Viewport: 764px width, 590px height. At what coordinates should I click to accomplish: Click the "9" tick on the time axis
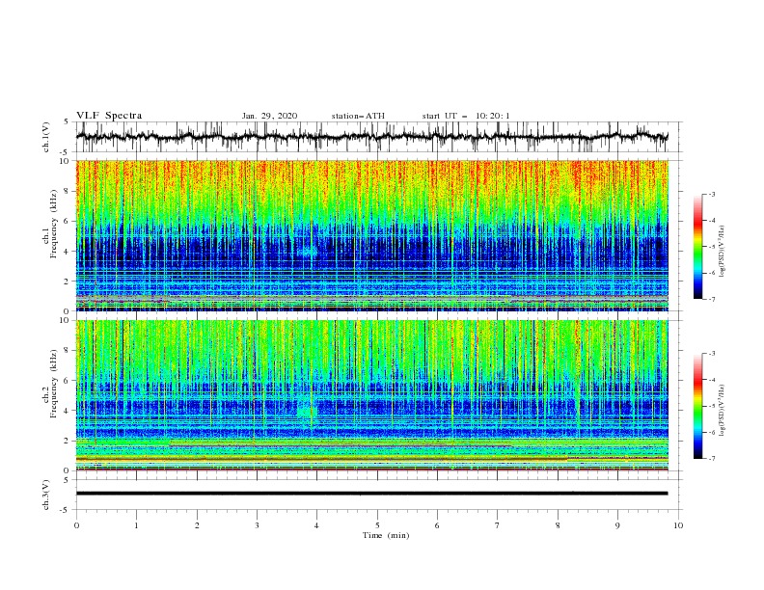617,525
